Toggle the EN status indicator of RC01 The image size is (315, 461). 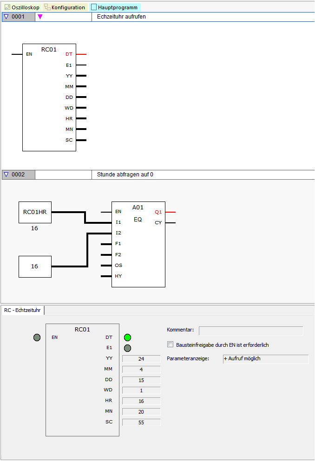tap(37, 338)
